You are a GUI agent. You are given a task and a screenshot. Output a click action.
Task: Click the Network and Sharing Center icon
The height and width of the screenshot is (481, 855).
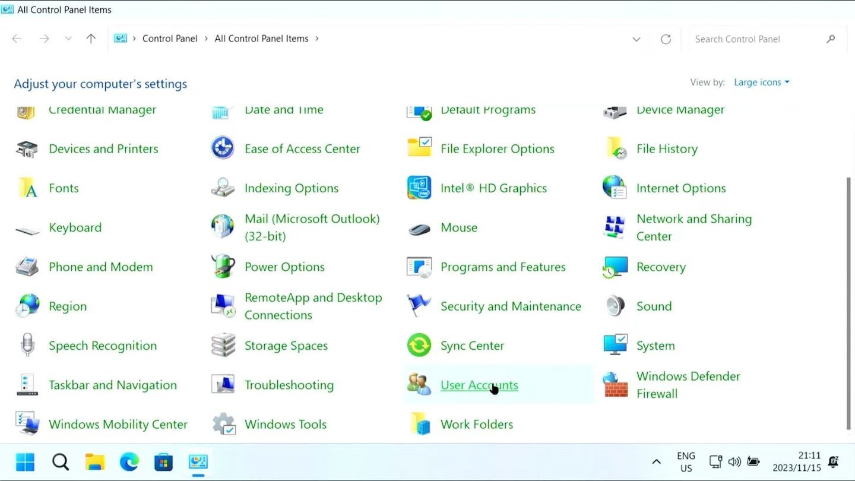point(615,227)
